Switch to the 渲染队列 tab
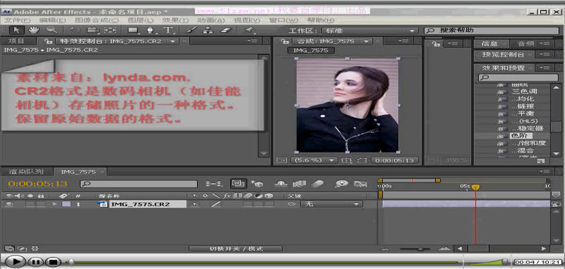 coord(26,171)
